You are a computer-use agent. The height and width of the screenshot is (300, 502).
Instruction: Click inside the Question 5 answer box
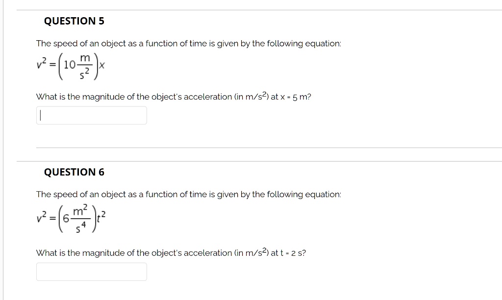pos(91,115)
